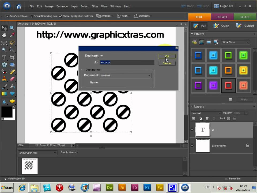Click Hide Project Bin
Image resolution: width=257 pixels, height=193 pixels.
coord(15,179)
